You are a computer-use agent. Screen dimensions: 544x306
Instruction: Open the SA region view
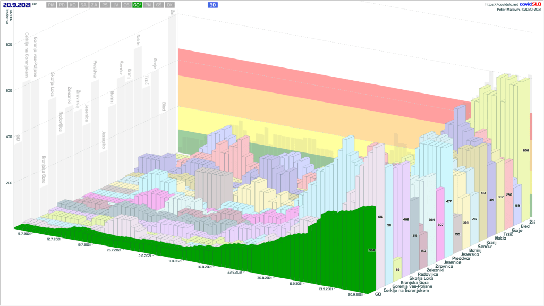coord(83,5)
